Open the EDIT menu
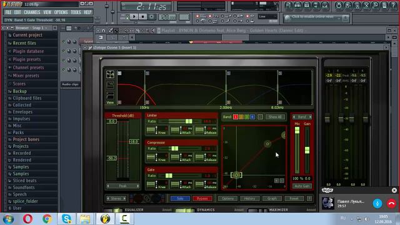Viewport: 400px width, 225px height. (17, 12)
